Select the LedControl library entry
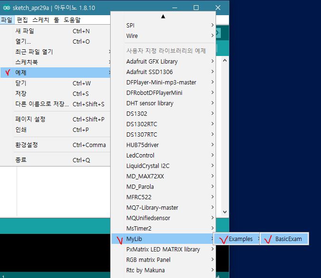This screenshot has height=278, width=321. [163, 155]
